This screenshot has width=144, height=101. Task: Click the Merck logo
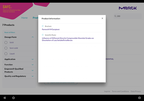click(128, 8)
